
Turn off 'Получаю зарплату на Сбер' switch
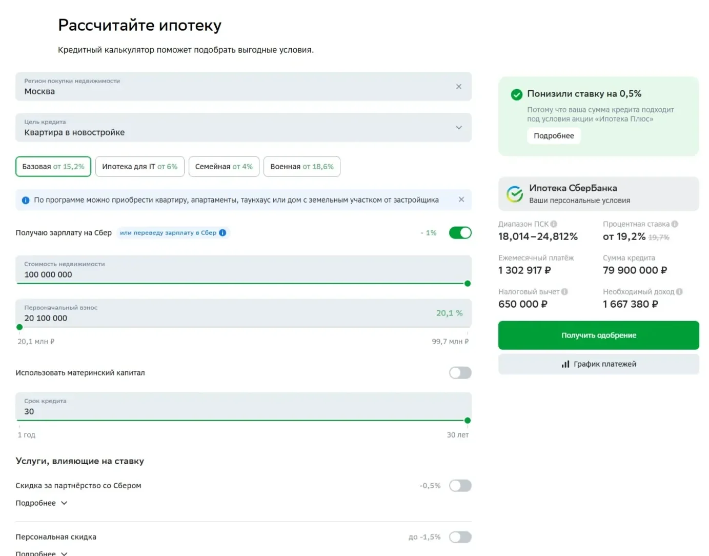pyautogui.click(x=460, y=233)
